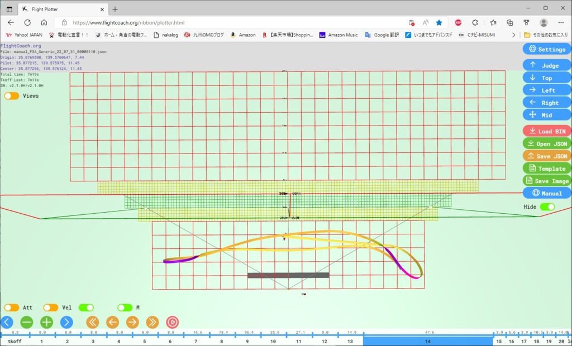Open the extensions puzzle icon
The image size is (572, 346).
pos(475,23)
